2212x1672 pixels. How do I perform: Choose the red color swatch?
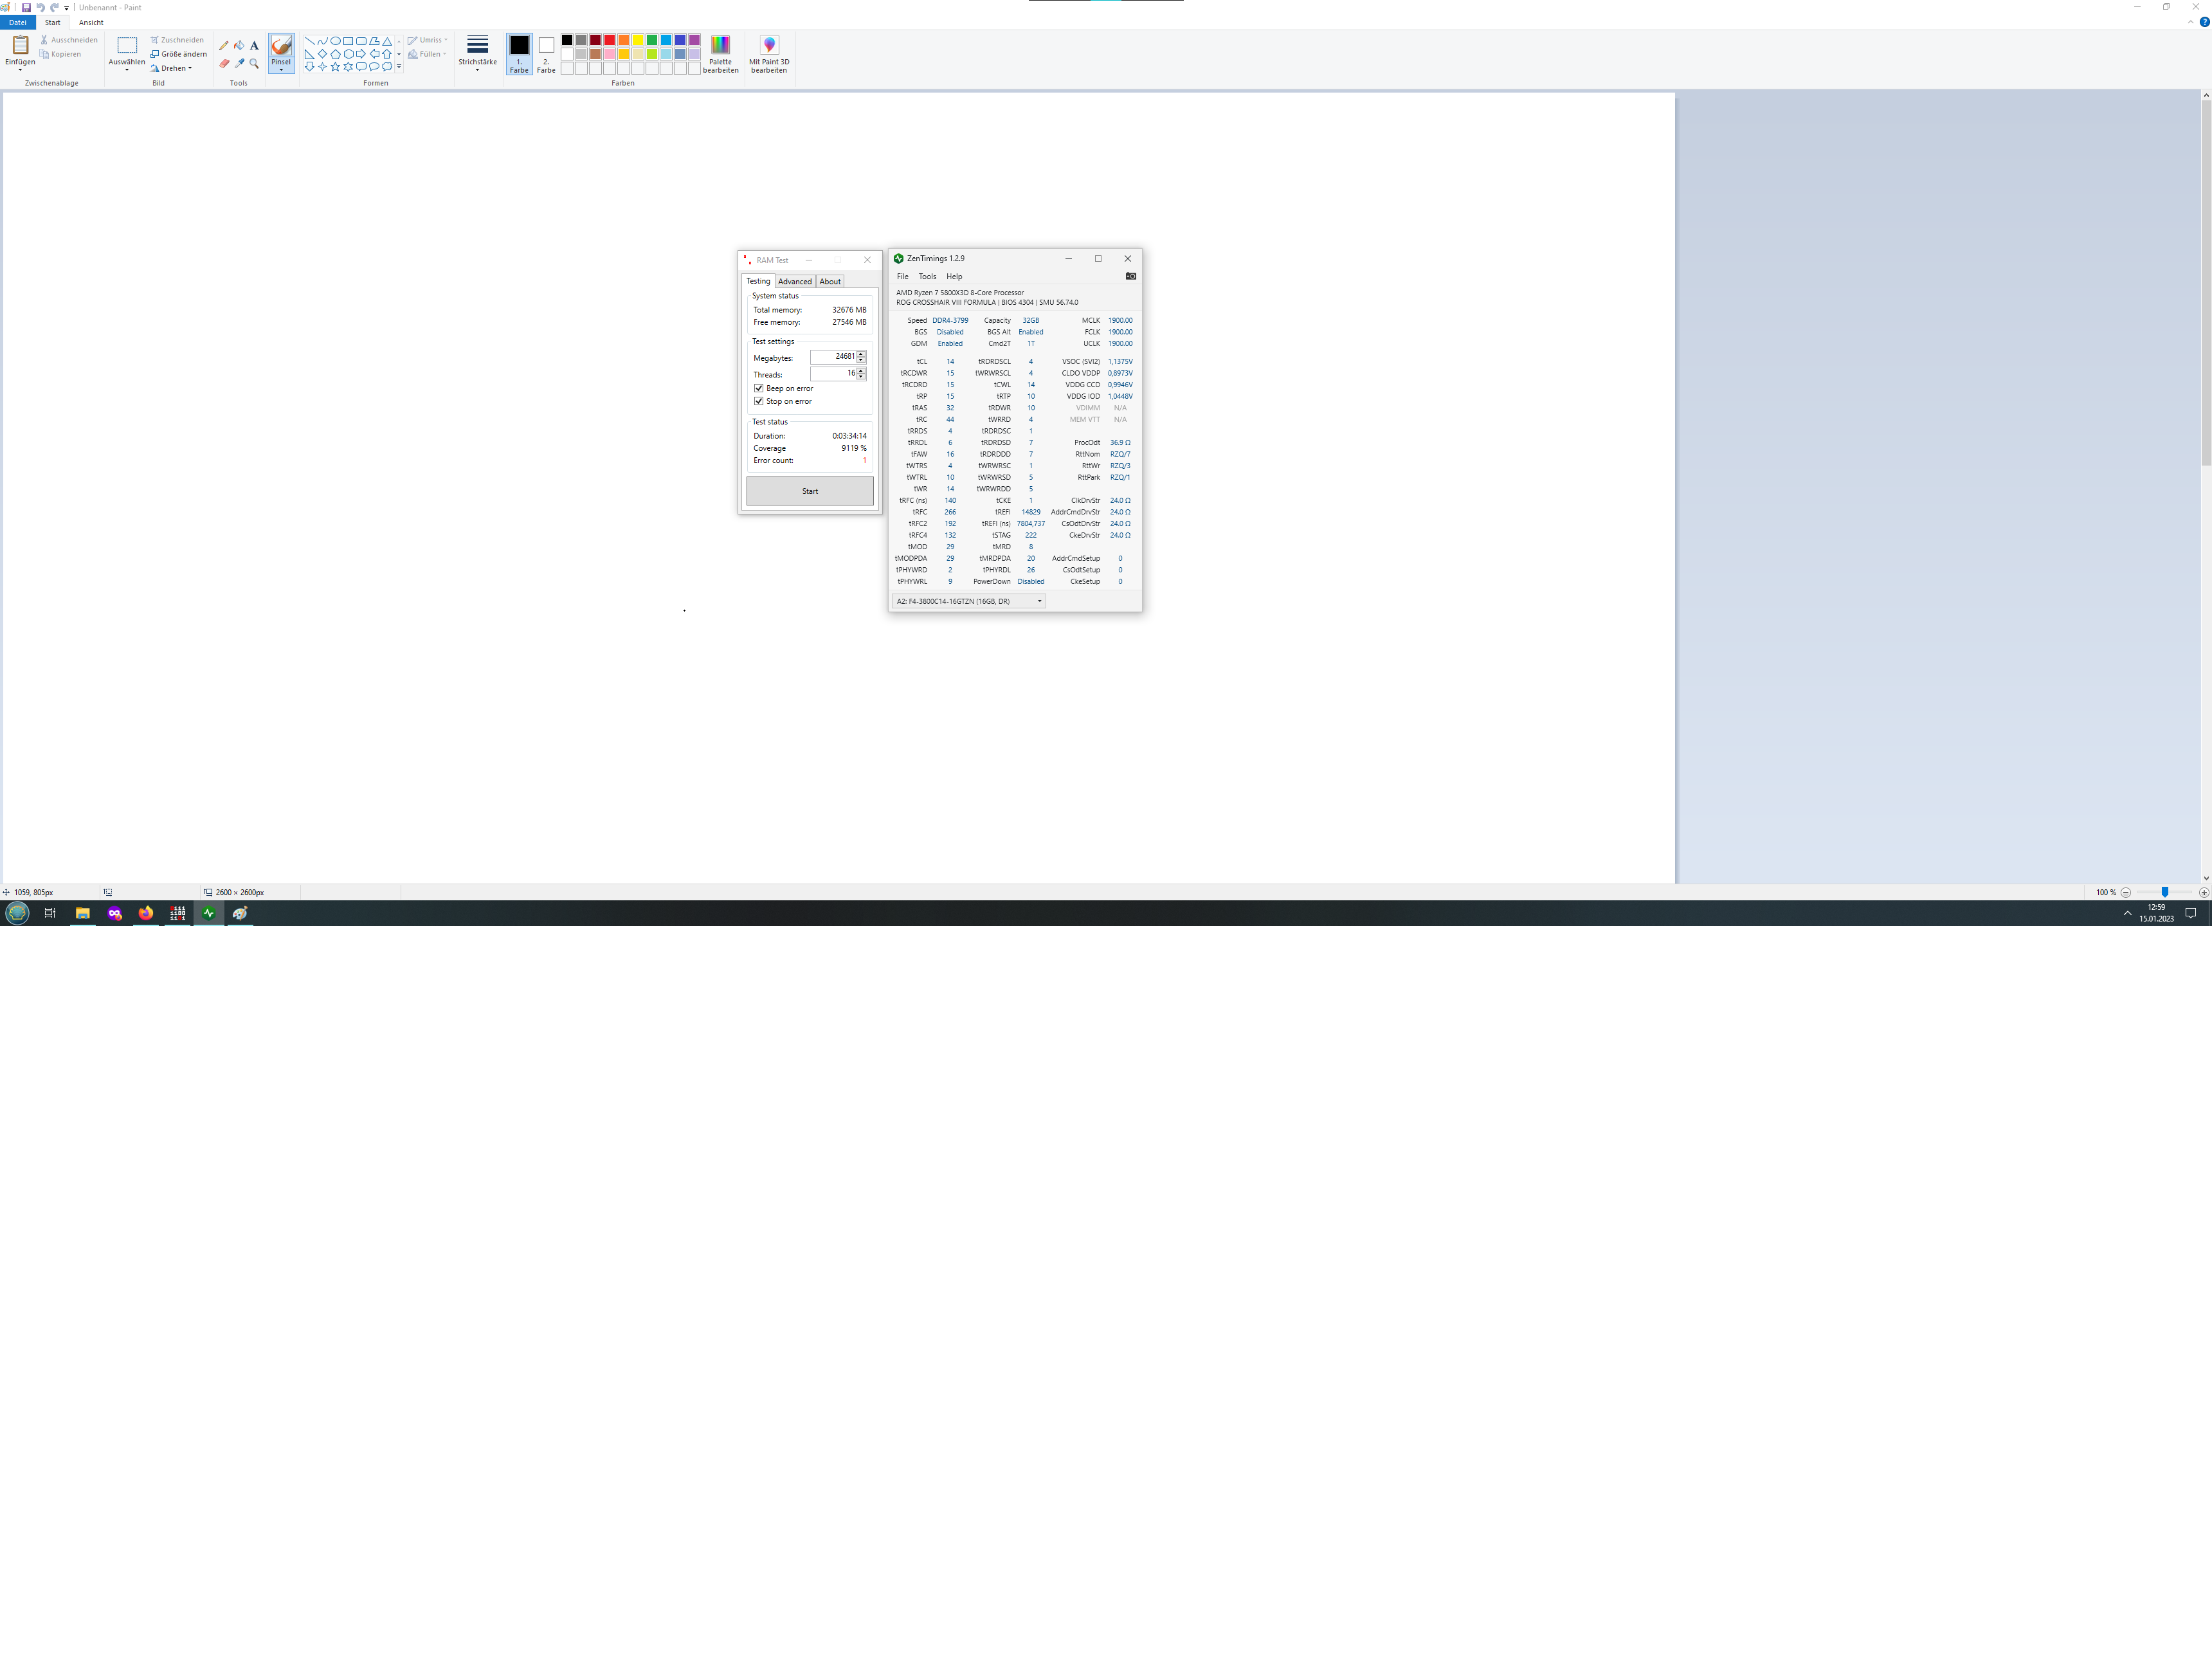(x=609, y=40)
